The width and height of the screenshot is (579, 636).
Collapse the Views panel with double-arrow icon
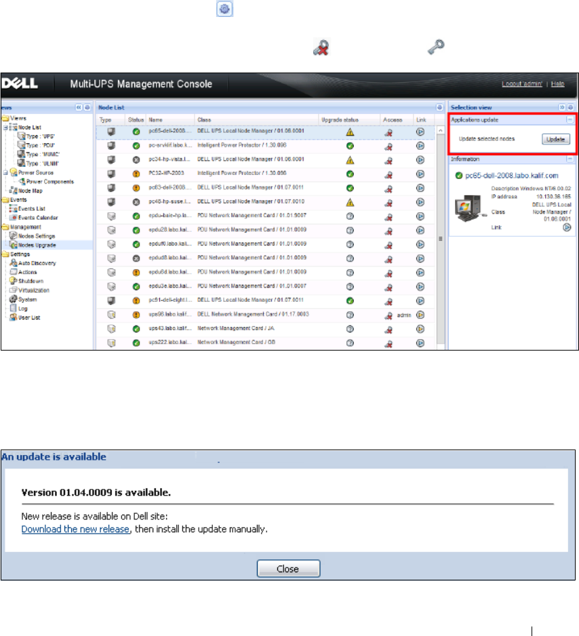coord(79,108)
